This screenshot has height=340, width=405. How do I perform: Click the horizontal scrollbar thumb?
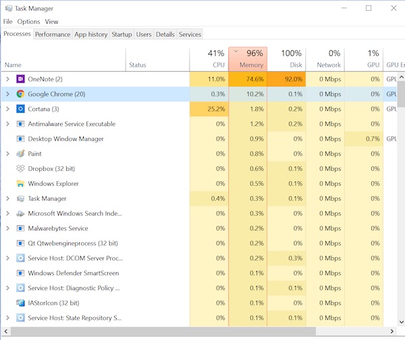pos(163,331)
